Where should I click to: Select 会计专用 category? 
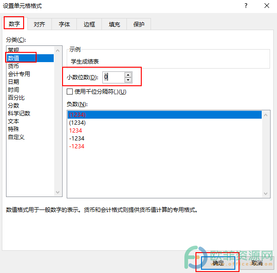click(x=30, y=74)
